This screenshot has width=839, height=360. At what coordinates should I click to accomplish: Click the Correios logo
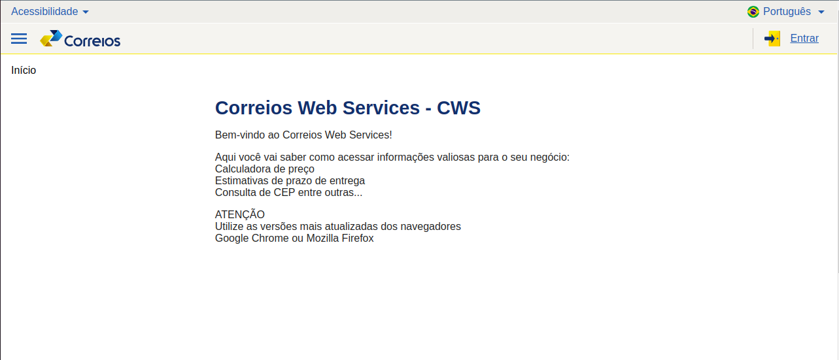(80, 39)
